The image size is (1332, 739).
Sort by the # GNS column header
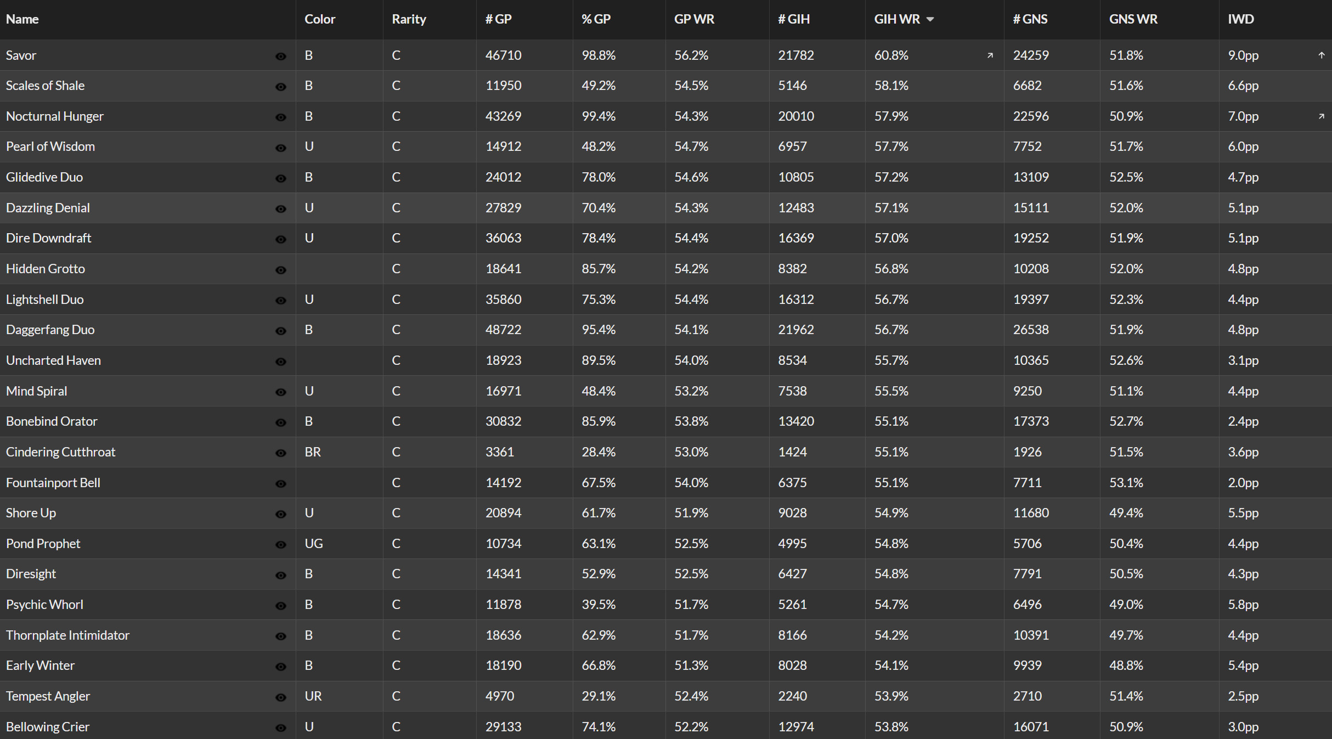pyautogui.click(x=1030, y=19)
